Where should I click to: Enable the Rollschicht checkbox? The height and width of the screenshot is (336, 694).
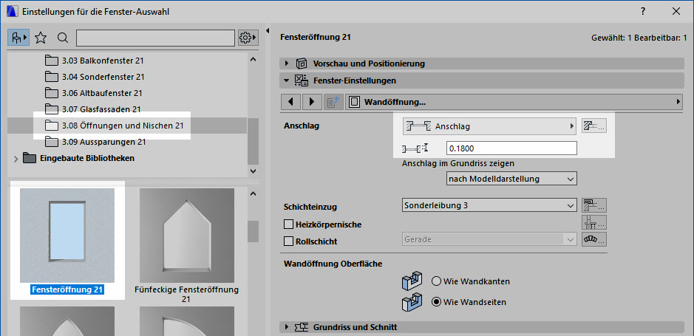288,241
